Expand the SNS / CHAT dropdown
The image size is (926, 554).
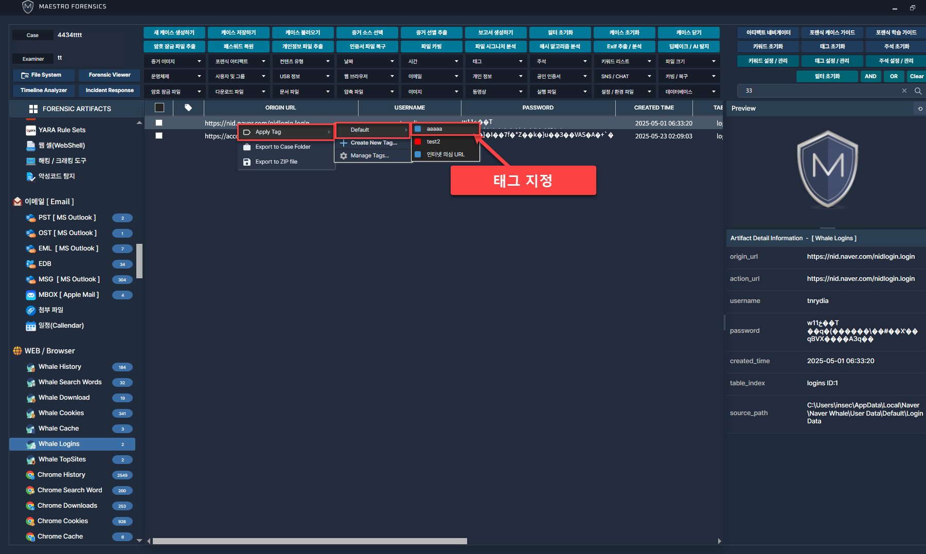[626, 77]
